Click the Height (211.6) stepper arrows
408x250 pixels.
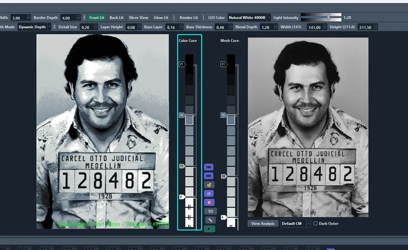376,27
